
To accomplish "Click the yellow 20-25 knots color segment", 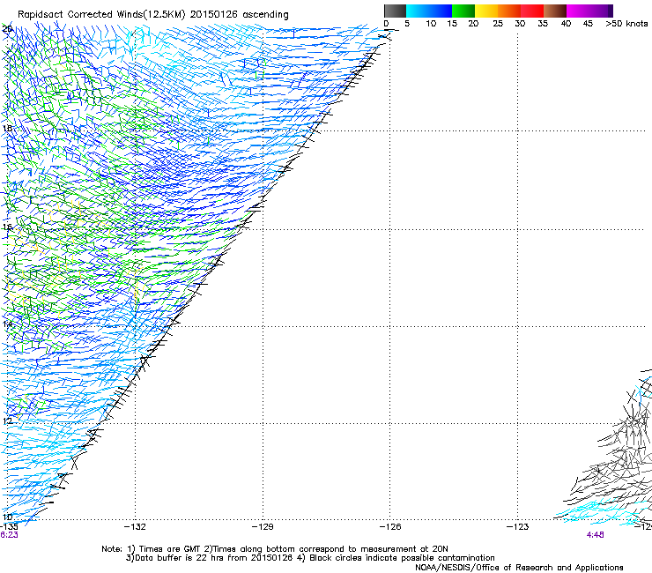I will click(486, 11).
